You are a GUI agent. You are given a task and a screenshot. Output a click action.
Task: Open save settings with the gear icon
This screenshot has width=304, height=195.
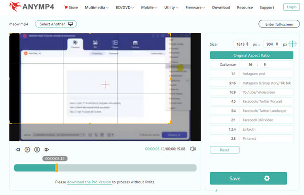pos(267,178)
